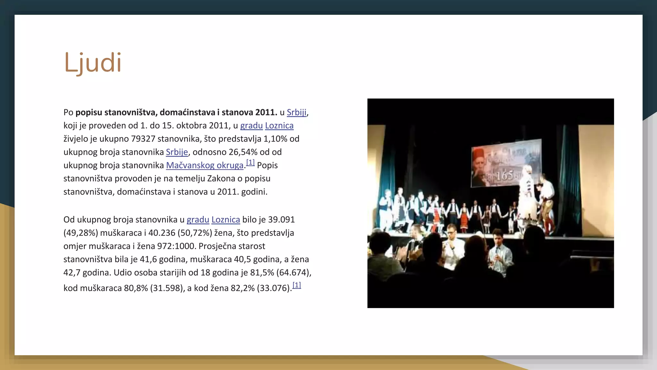Image resolution: width=657 pixels, height=370 pixels.
Task: Click the '165' banner in the photo
Action: click(x=504, y=175)
